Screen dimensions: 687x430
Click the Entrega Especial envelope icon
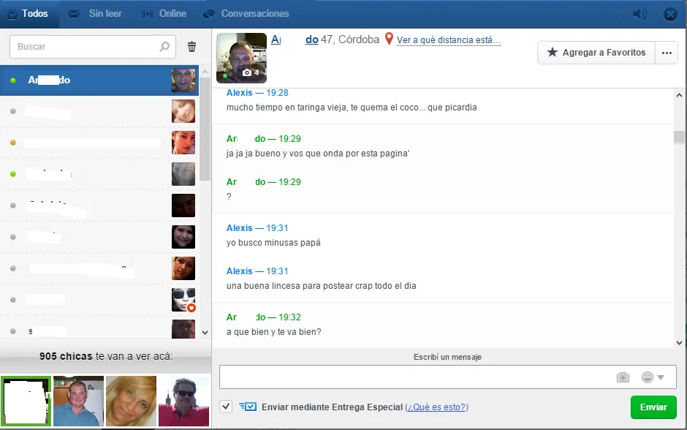(248, 407)
